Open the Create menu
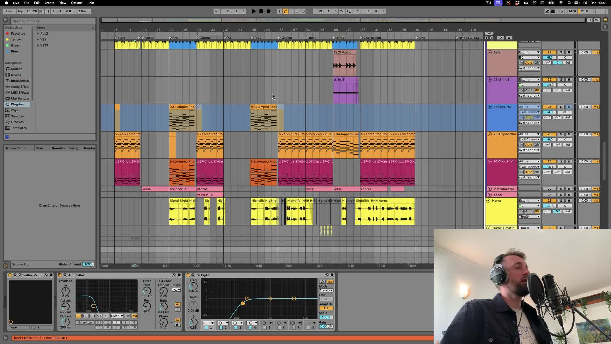 [49, 3]
